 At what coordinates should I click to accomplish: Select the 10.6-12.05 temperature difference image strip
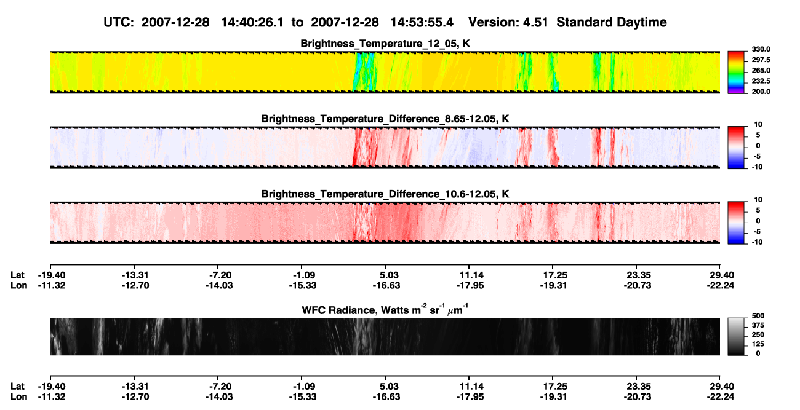click(385, 222)
